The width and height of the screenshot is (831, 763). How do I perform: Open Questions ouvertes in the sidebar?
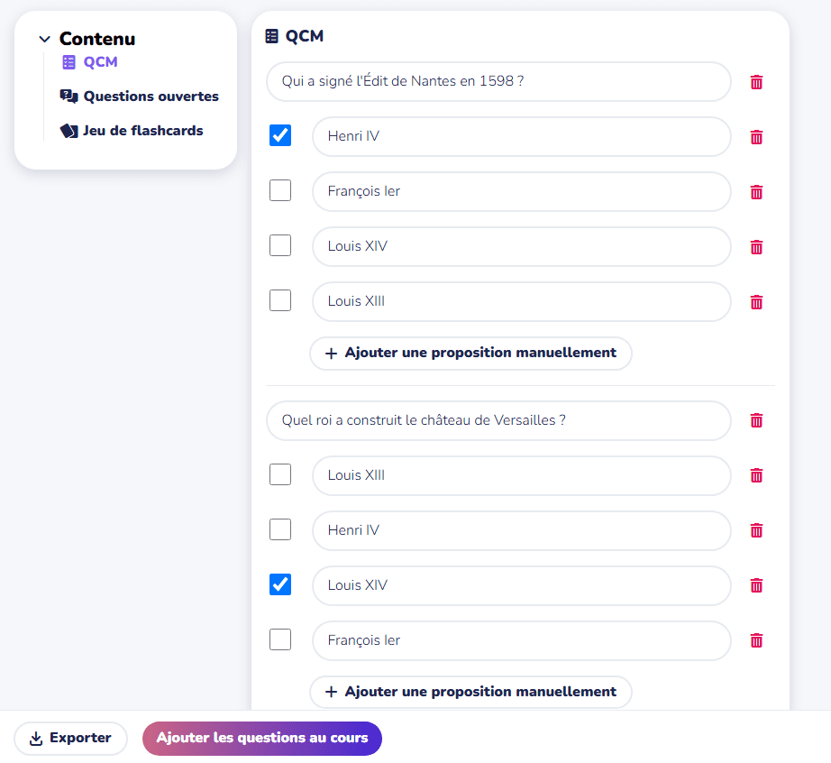[x=151, y=97]
